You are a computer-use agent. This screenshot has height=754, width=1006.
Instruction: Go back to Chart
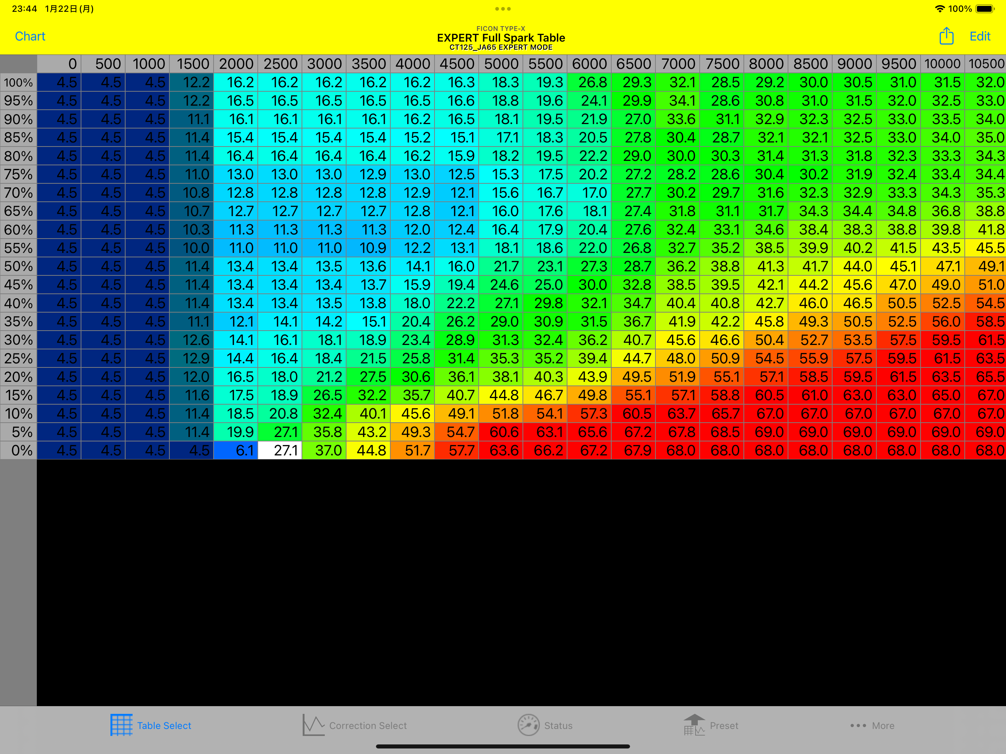[x=30, y=36]
